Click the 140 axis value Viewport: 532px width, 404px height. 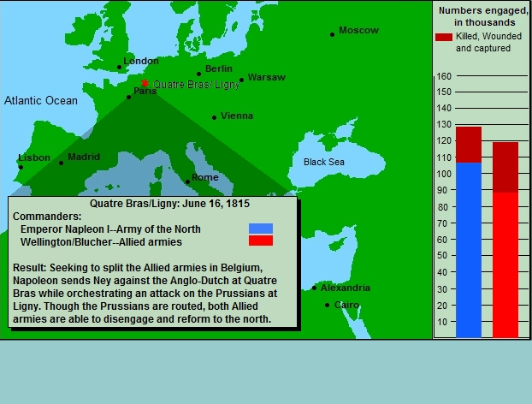[444, 109]
